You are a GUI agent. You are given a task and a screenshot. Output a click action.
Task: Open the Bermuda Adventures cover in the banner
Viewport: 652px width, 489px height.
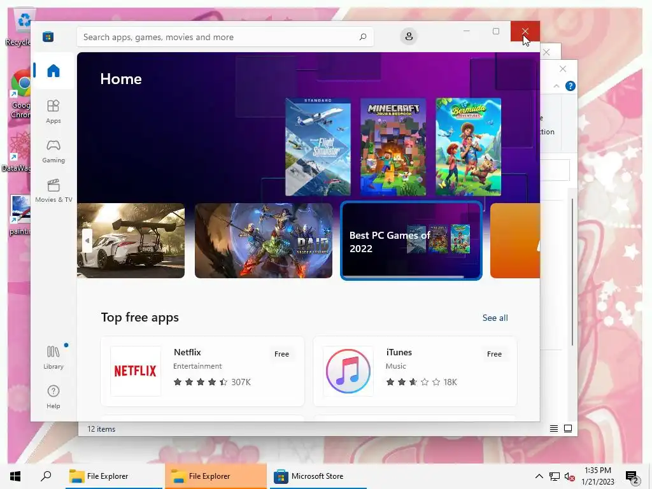pyautogui.click(x=468, y=147)
